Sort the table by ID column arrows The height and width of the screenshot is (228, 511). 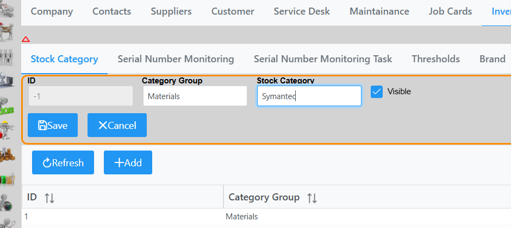tap(49, 198)
